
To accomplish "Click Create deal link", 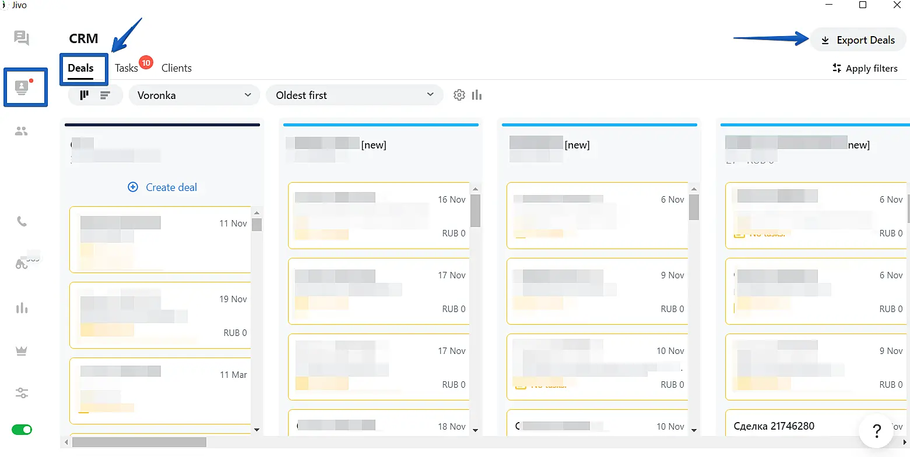I will (x=163, y=187).
